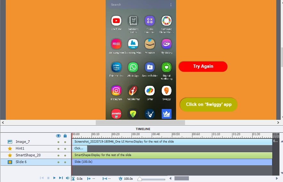Hide the Image_7 layer
The height and width of the screenshot is (182, 283).
click(58, 142)
